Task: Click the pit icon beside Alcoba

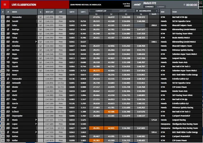Action: [36, 42]
